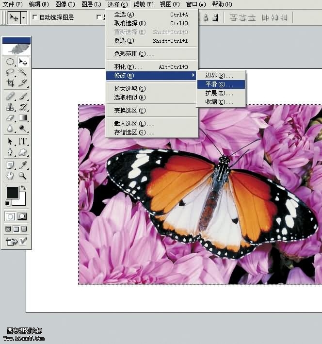Select the Elliptical Marquee tool
The height and width of the screenshot is (344, 322).
pyautogui.click(x=10, y=62)
